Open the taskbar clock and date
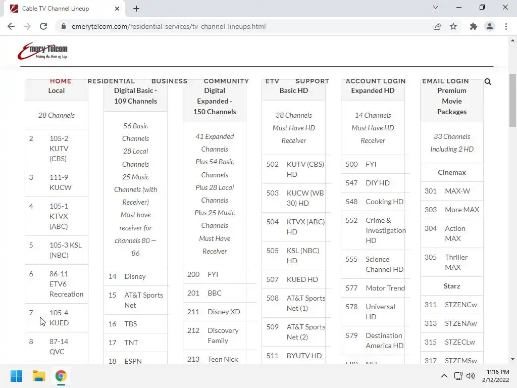Viewport: 517px width, 388px height. coord(496,376)
